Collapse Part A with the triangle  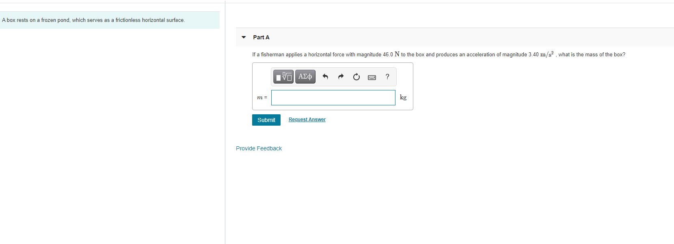pos(244,37)
